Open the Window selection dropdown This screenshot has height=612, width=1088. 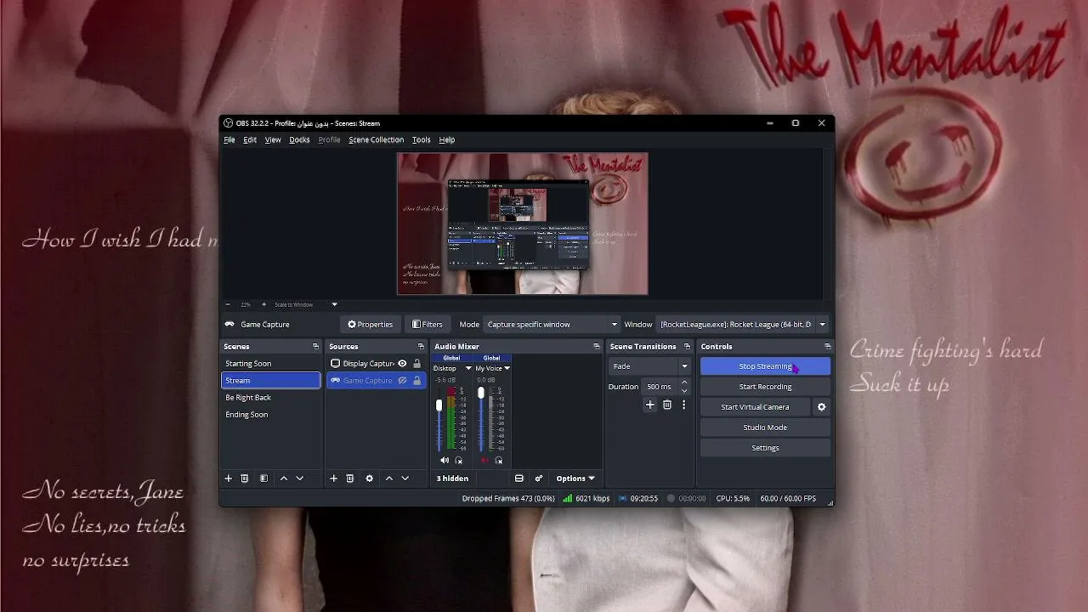[x=743, y=325]
